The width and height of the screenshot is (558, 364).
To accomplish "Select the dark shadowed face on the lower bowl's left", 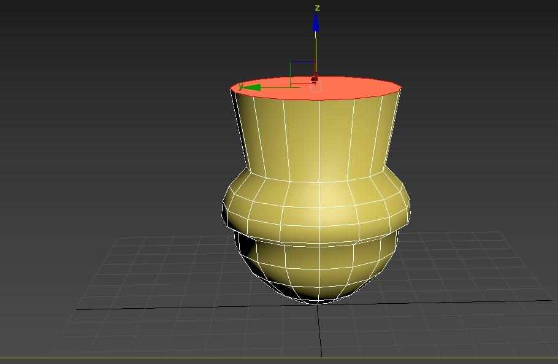I will 245,249.
